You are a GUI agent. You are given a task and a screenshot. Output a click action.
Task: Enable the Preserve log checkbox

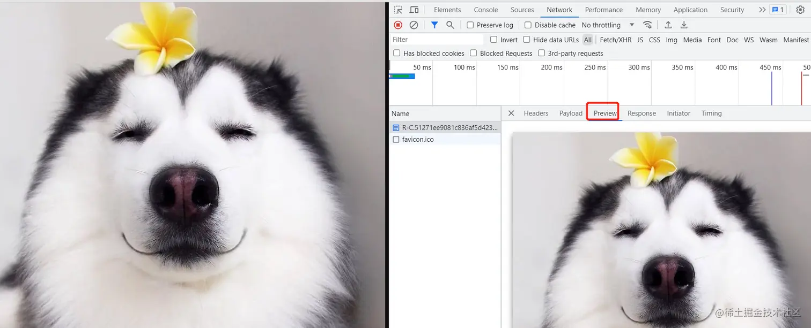point(470,25)
